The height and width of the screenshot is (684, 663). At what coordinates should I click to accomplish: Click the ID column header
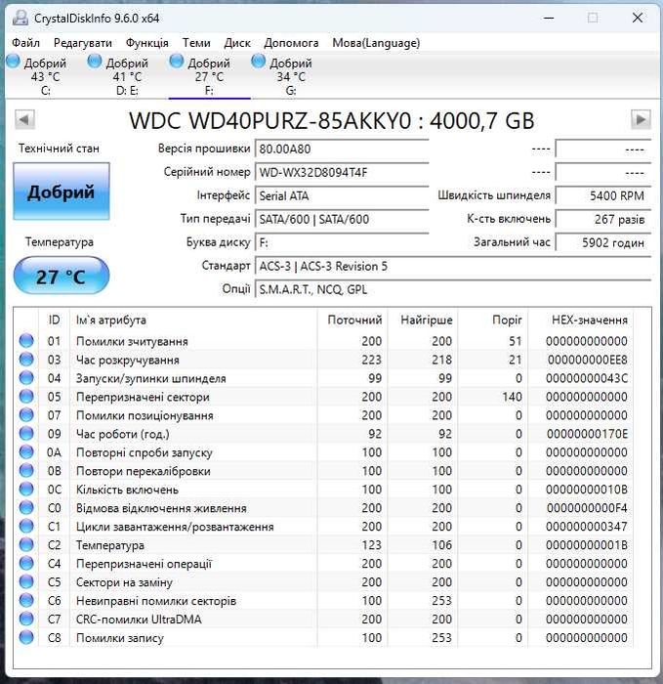click(x=54, y=320)
